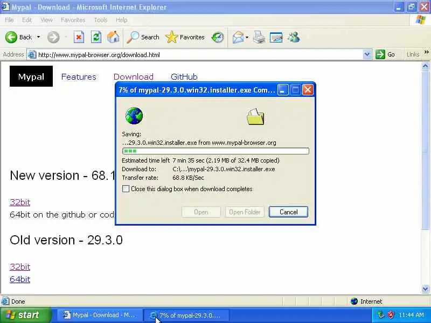Open the Edit menu
The image size is (431, 323).
click(26, 20)
